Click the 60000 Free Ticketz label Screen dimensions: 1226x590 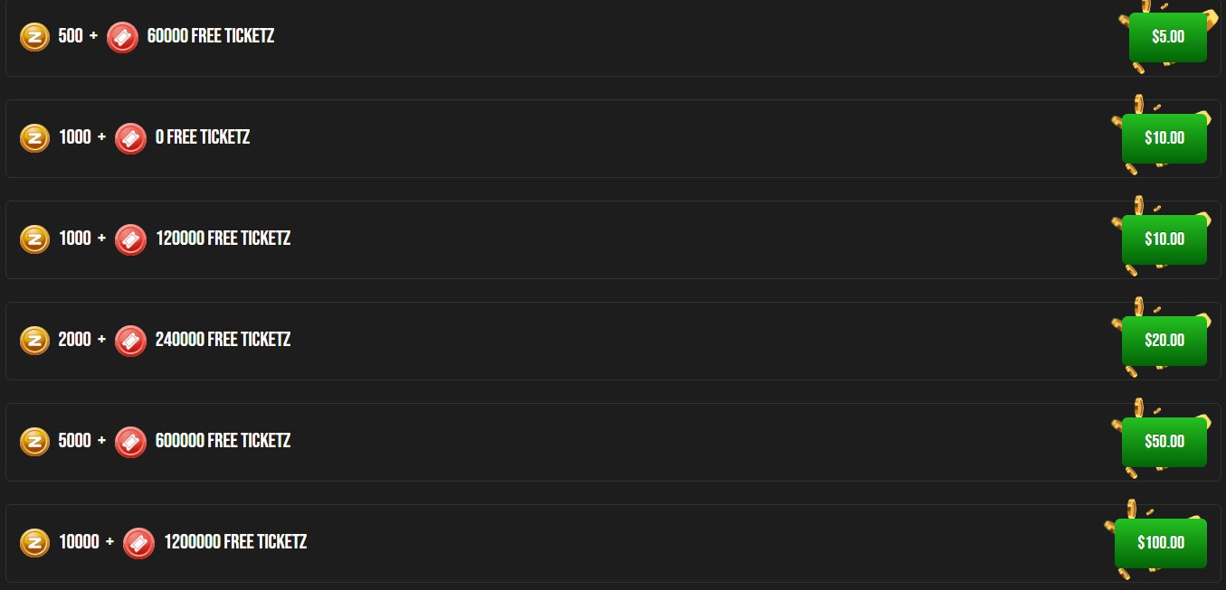coord(210,37)
